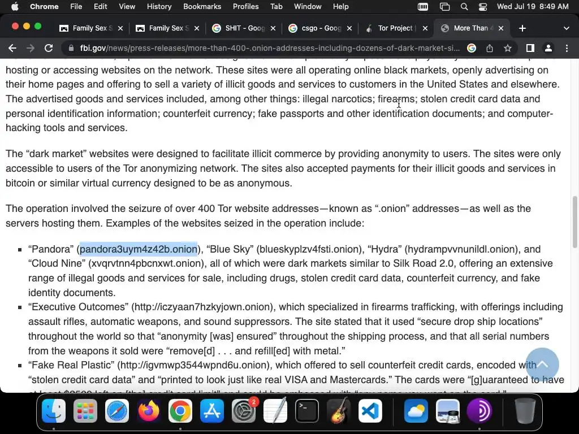
Task: Open site info lock icon
Action: pyautogui.click(x=71, y=49)
